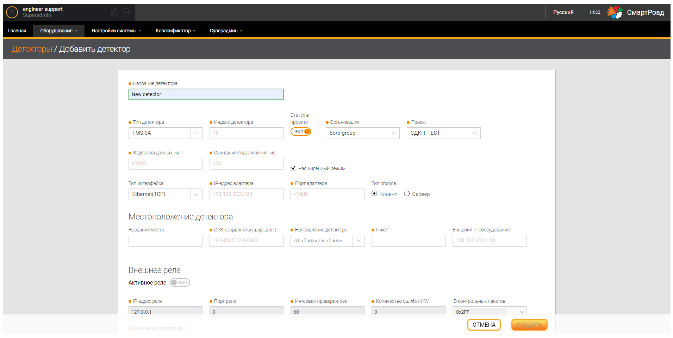The image size is (673, 338).
Task: Click the logout icon
Action: tap(127, 13)
